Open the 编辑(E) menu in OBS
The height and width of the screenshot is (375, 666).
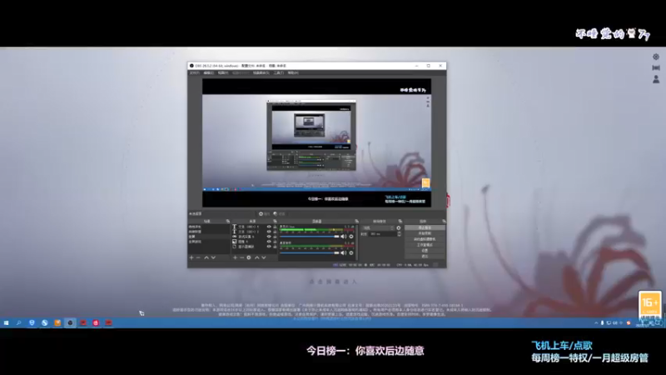209,73
